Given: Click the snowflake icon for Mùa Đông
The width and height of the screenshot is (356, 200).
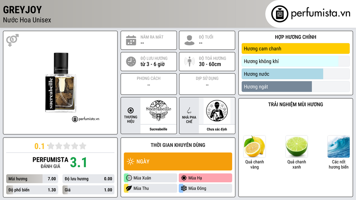Looking at the screenshot, I should [184, 188].
